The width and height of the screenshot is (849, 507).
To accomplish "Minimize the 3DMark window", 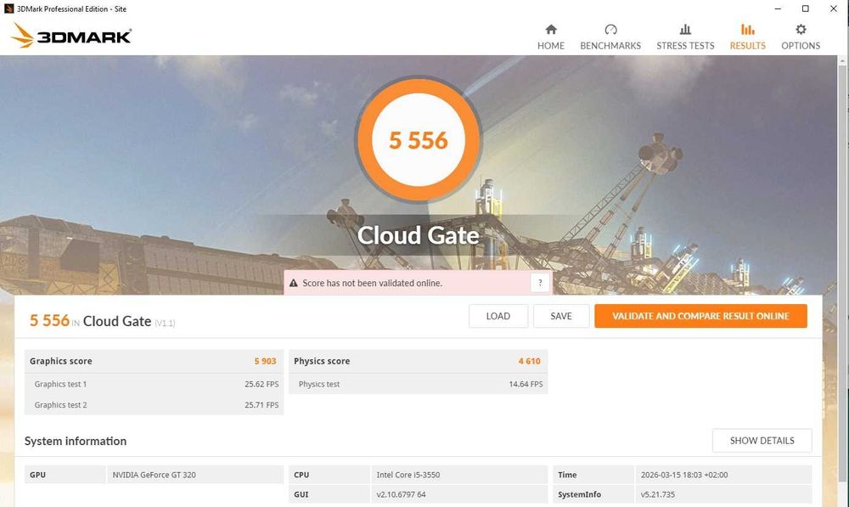I will [x=778, y=8].
